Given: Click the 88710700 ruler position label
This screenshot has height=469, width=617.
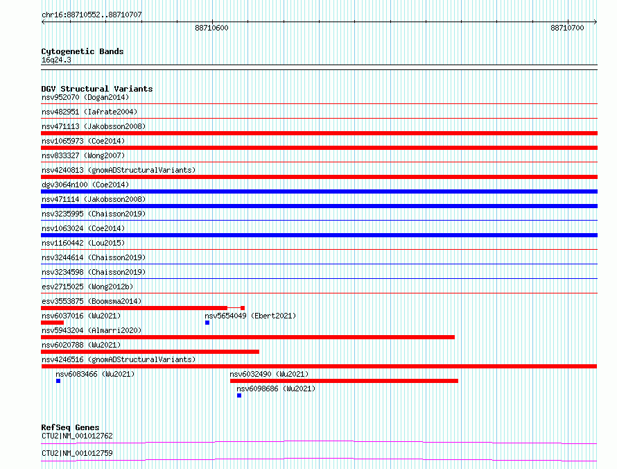Looking at the screenshot, I should pos(567,28).
